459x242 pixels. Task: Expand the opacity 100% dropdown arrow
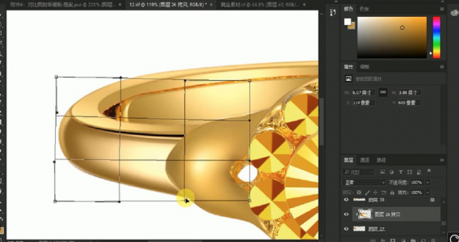[x=427, y=183]
